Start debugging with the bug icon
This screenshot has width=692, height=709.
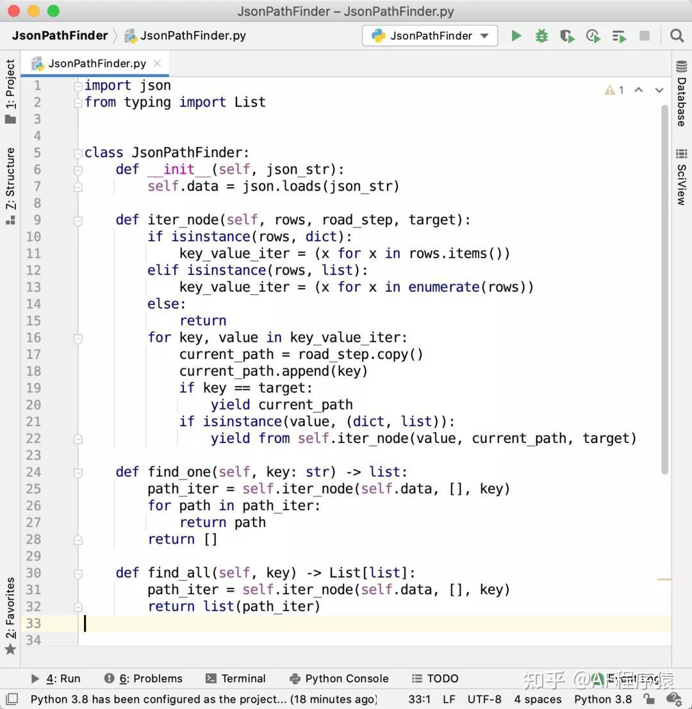pos(541,36)
